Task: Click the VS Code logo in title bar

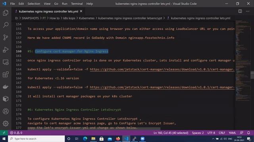Action: click(x=4, y=4)
